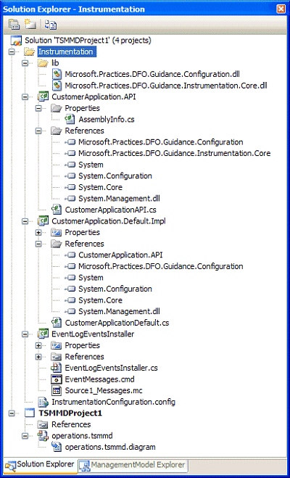Click the Guidance.Configuration.dll file icon

point(57,75)
